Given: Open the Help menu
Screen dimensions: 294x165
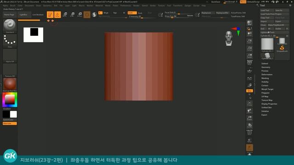Looking at the screenshot, I should coord(204,5).
